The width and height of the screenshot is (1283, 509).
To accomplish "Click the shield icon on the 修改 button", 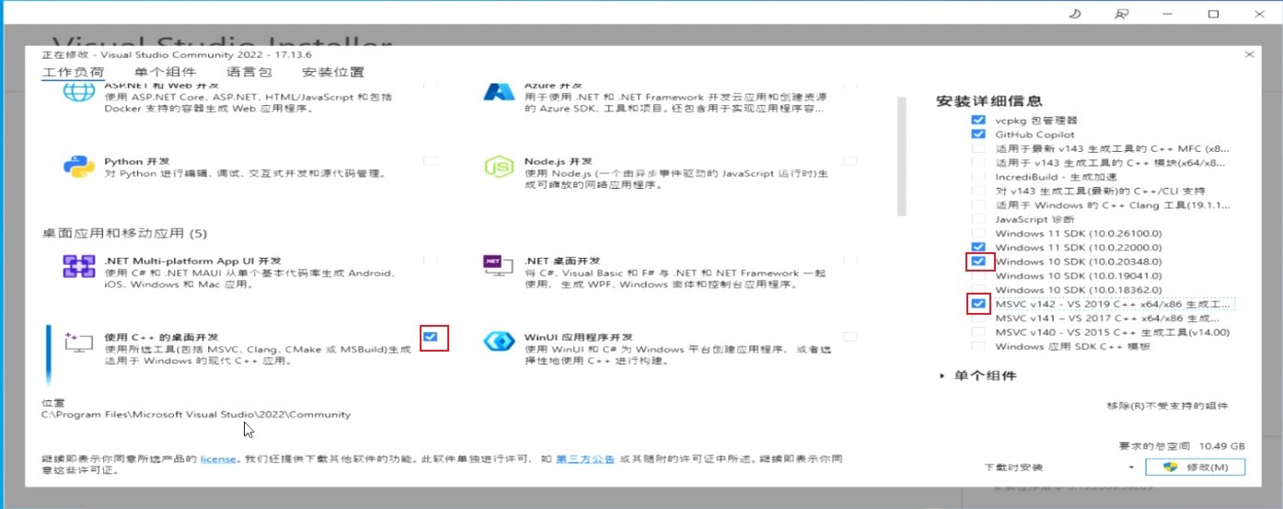I will [1172, 467].
